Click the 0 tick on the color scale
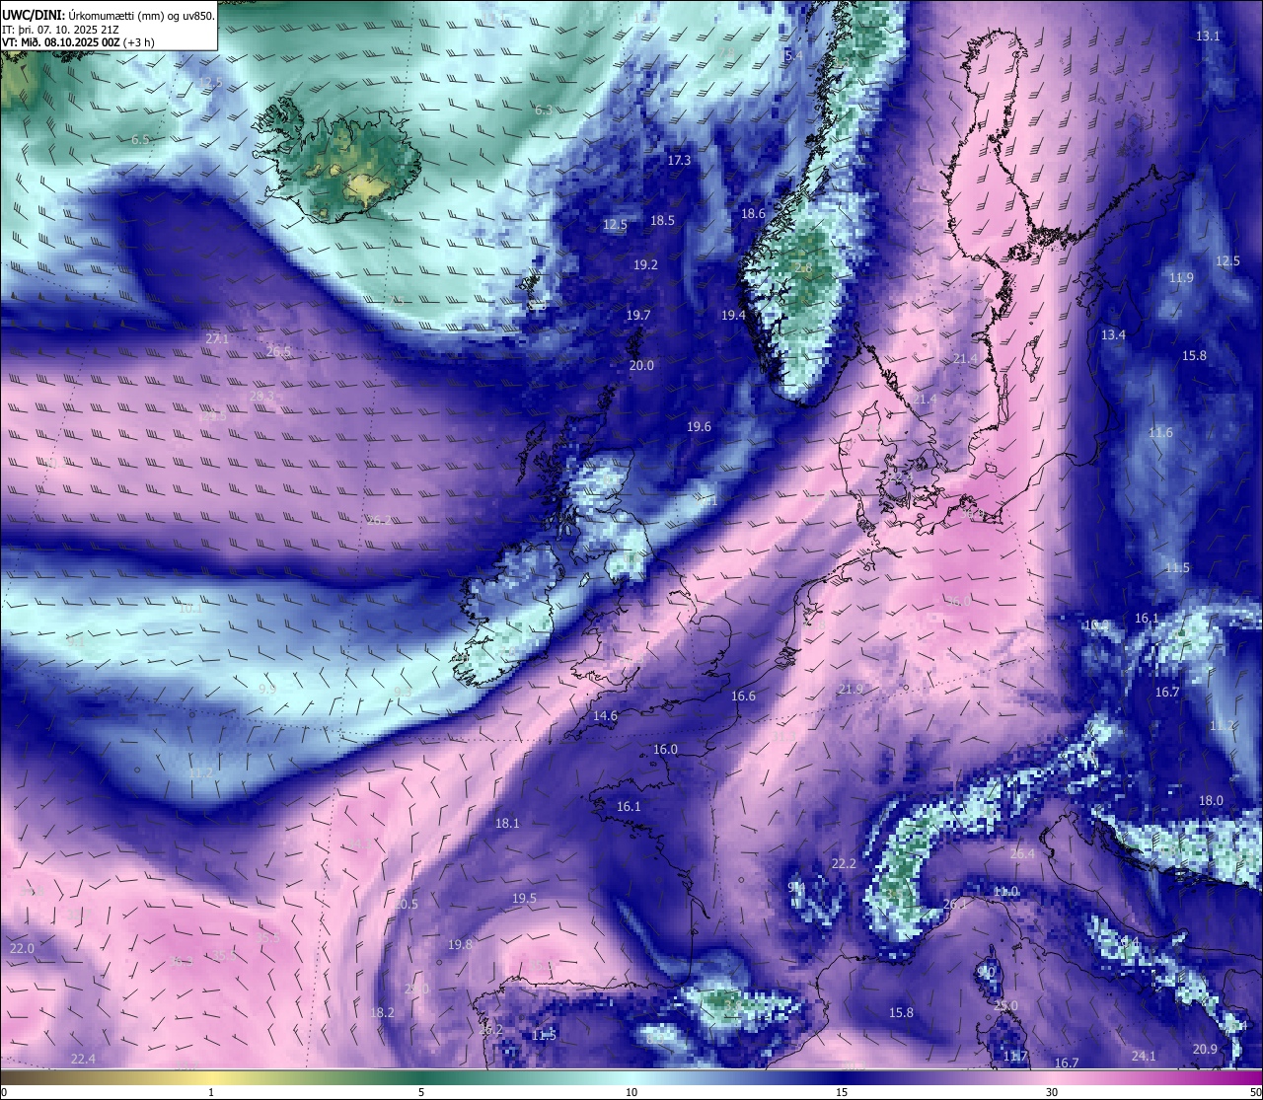 (4, 1092)
